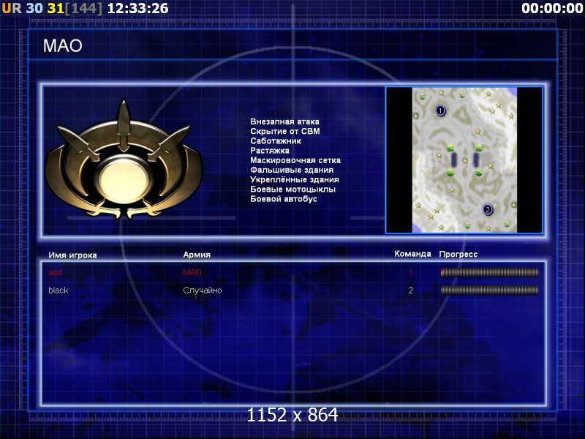585x439 pixels.
Task: Select player name 'black'
Action: tap(58, 290)
